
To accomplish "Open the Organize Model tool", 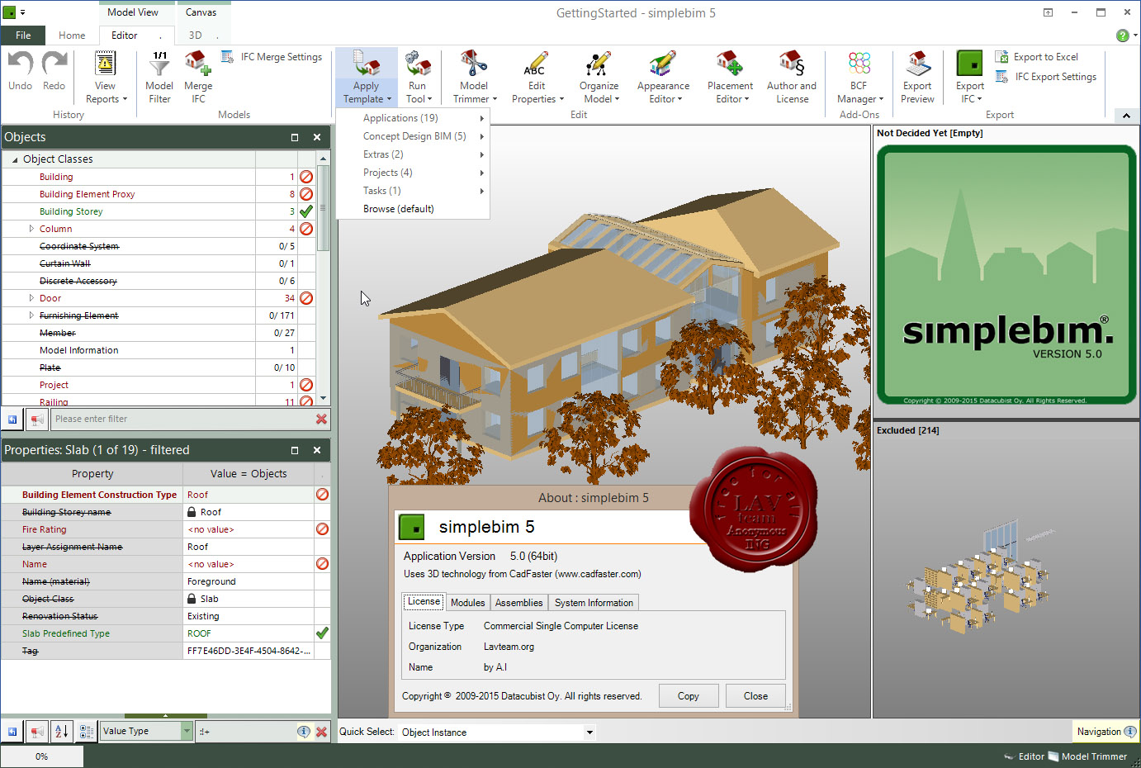I will 599,78.
